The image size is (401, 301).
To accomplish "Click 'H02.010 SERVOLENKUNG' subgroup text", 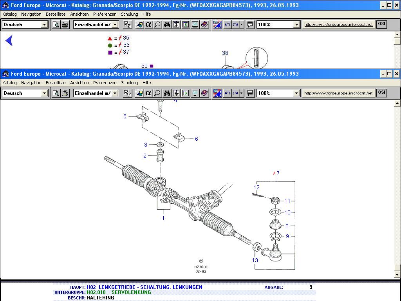I will click(119, 292).
